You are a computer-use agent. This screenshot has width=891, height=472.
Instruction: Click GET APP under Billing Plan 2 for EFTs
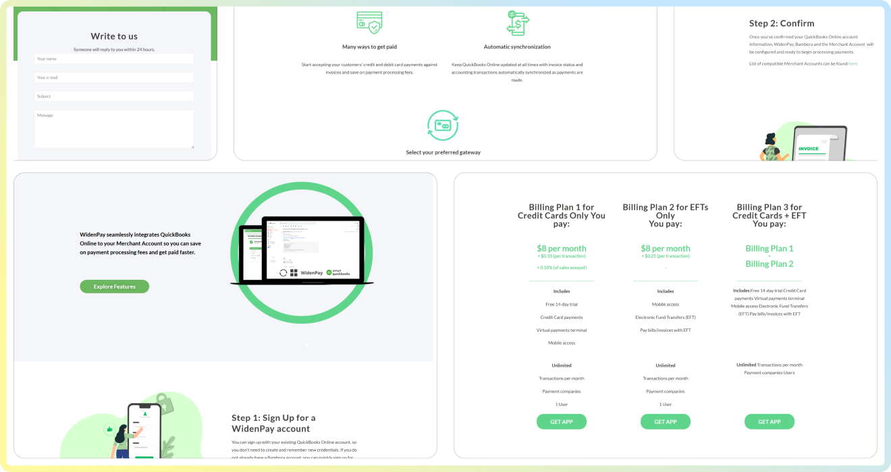point(666,421)
